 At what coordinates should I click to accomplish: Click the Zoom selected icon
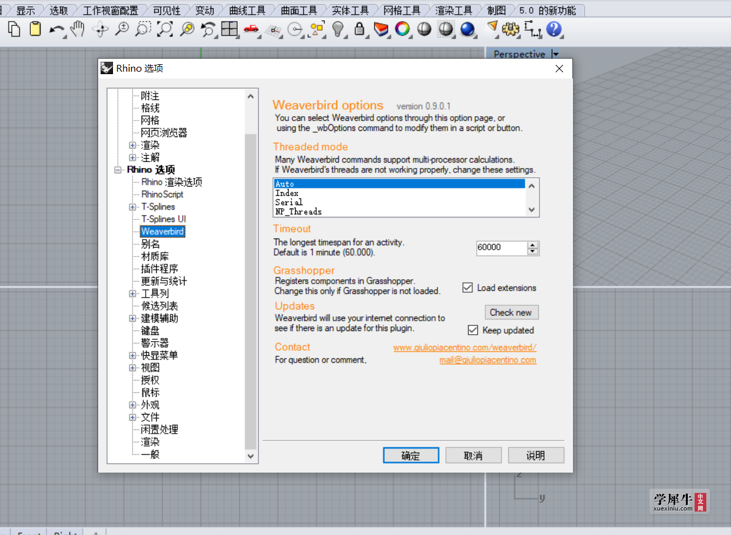click(x=188, y=29)
